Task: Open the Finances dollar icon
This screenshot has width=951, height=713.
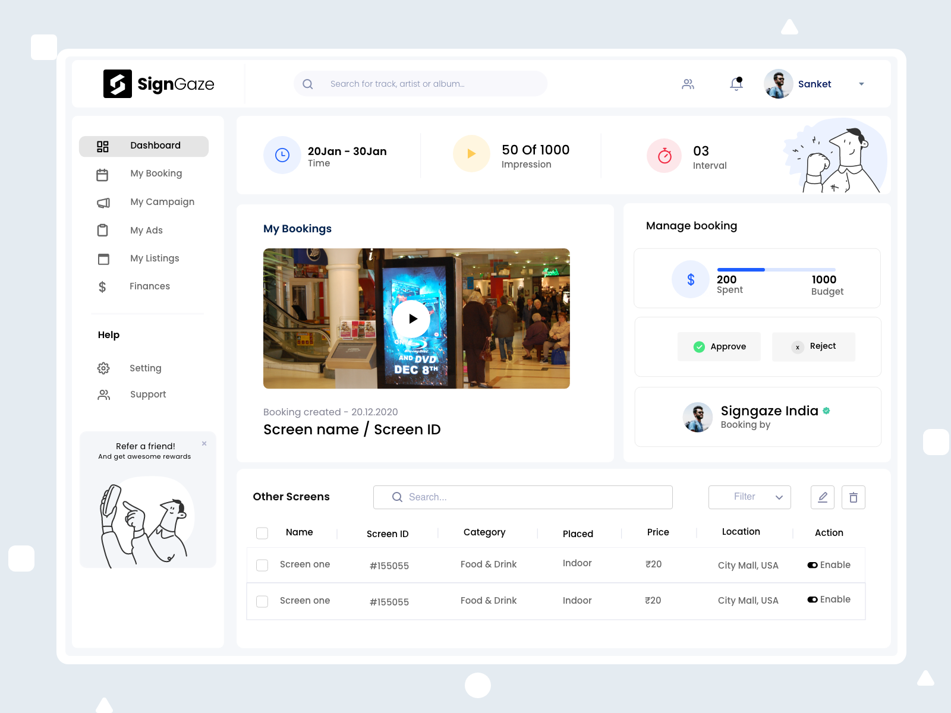Action: pos(102,286)
